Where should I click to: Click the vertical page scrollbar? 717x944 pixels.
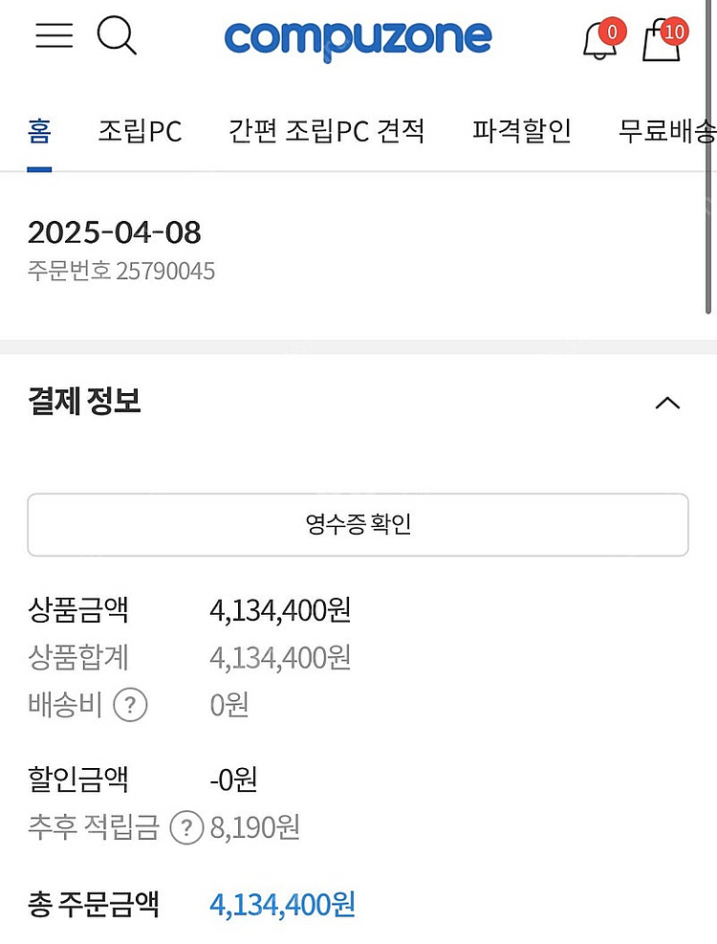708,158
